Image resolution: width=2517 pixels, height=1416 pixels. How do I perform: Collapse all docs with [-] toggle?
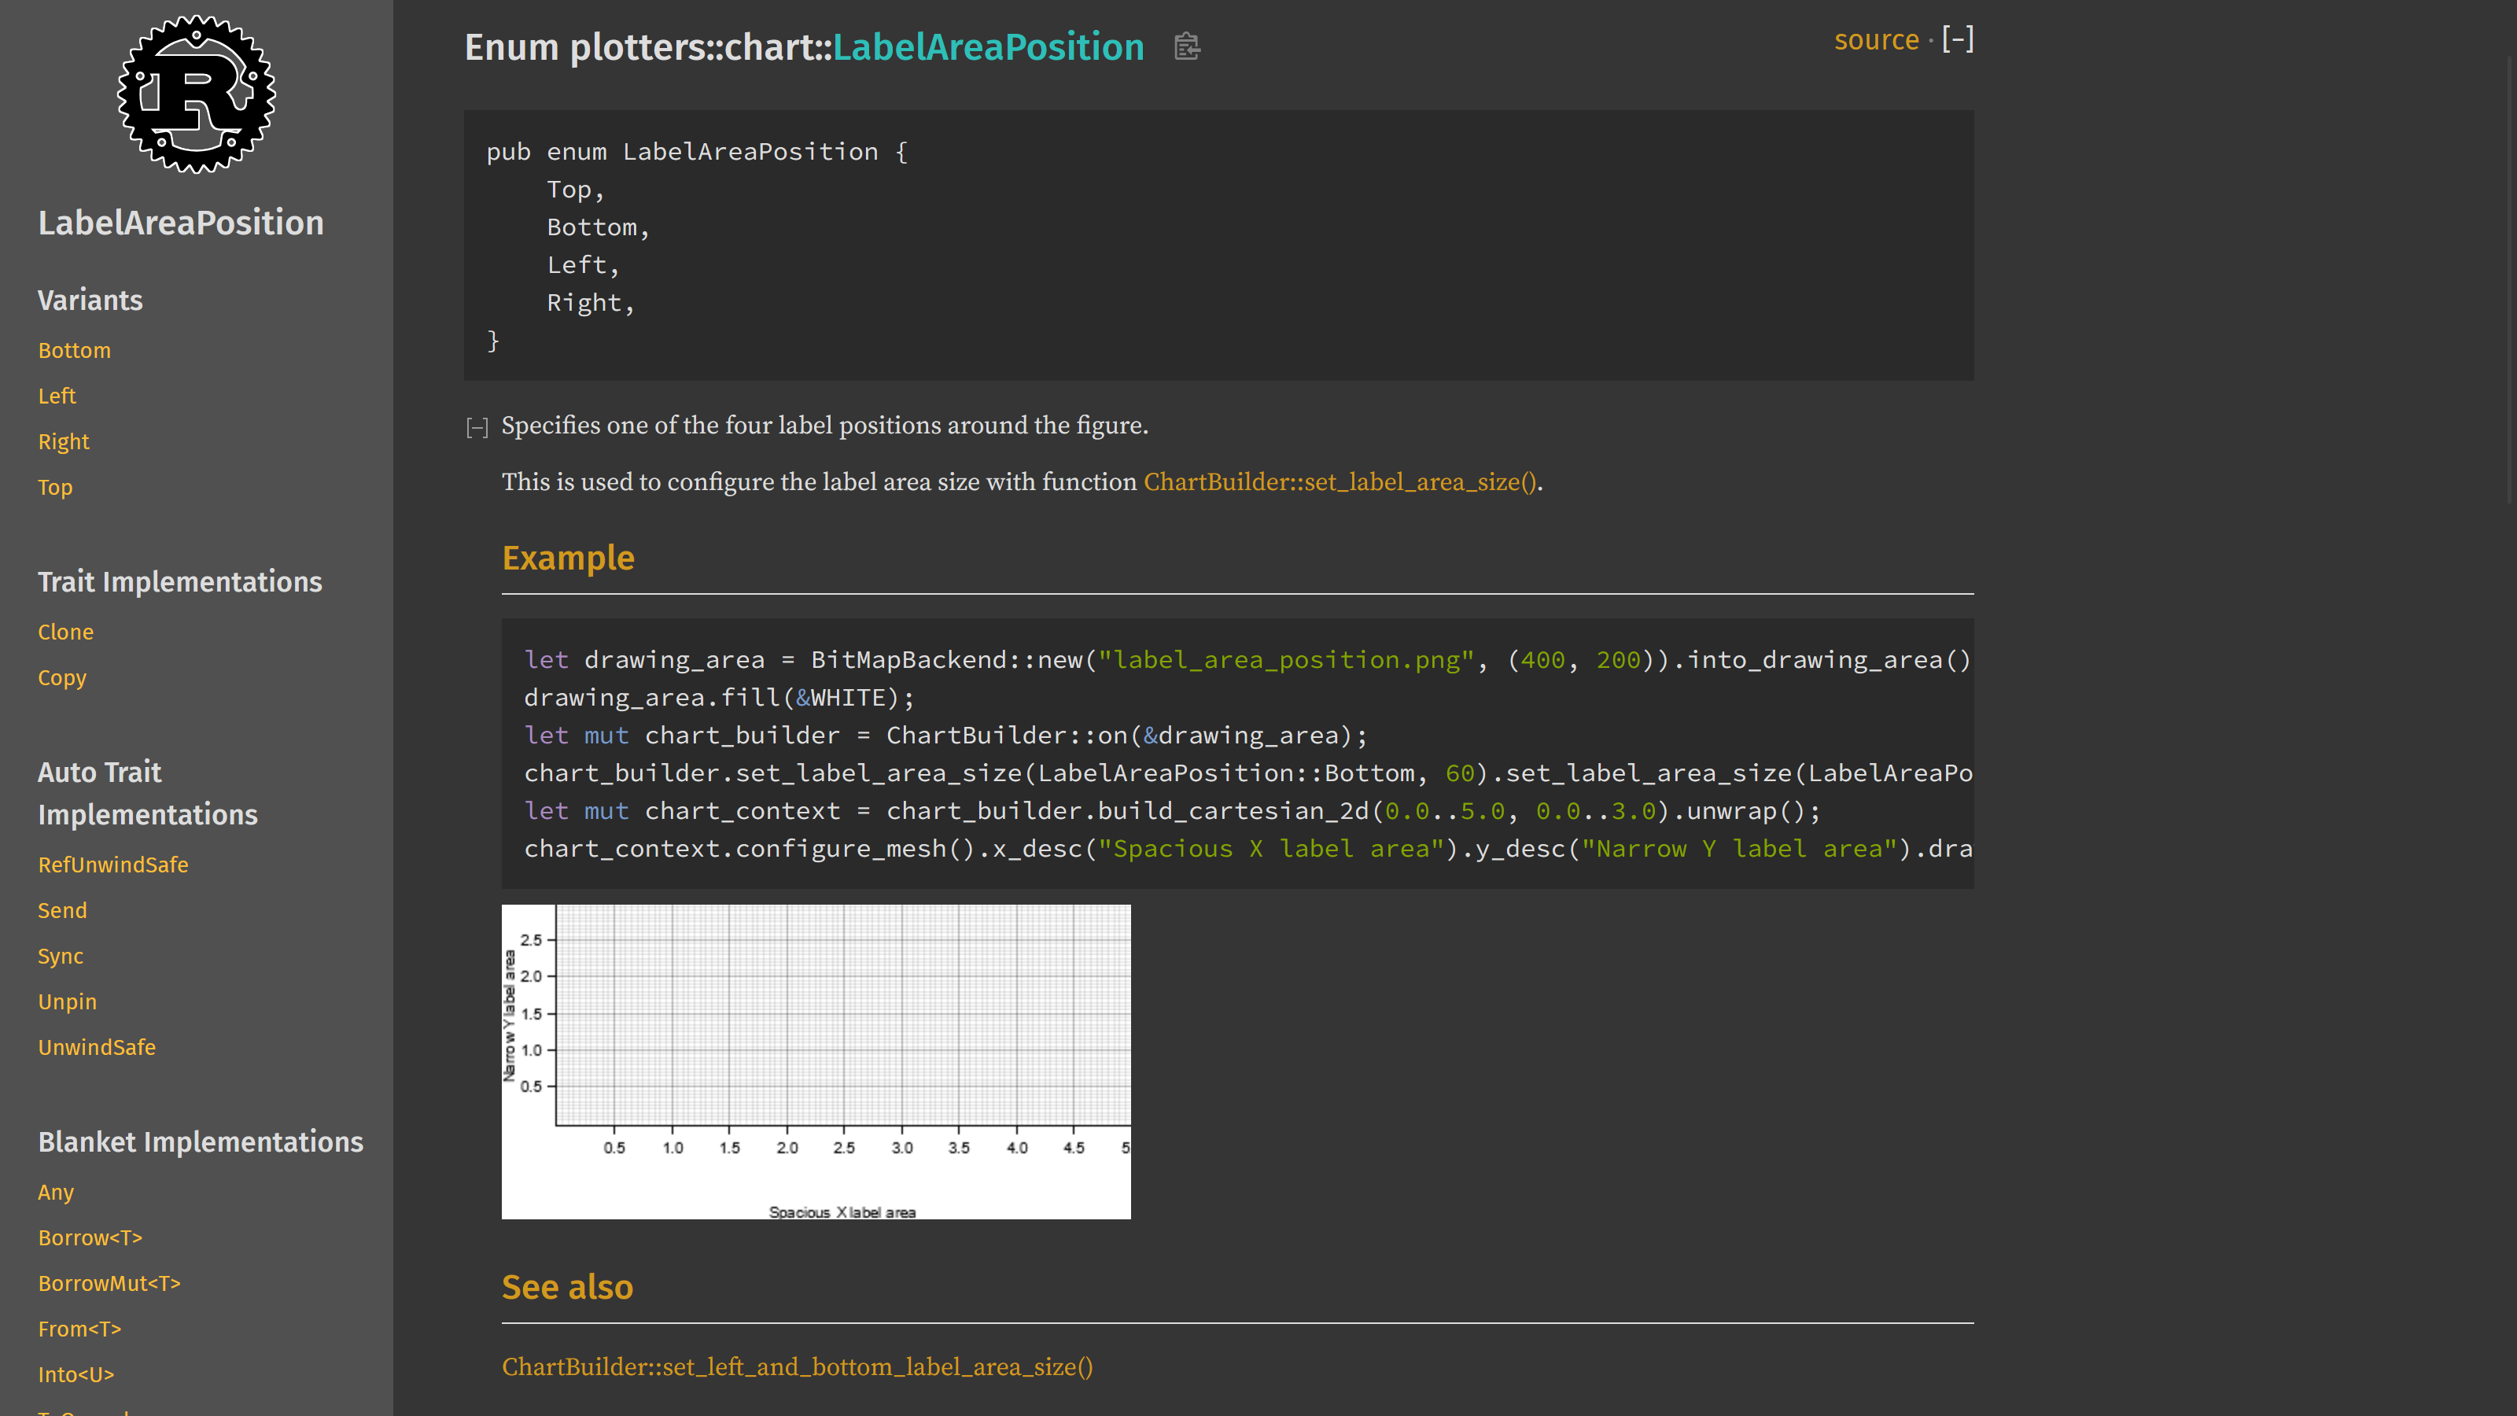(1957, 39)
